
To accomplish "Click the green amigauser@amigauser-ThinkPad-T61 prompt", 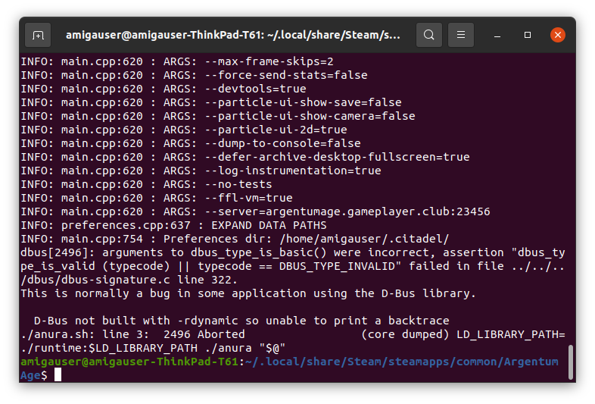I will point(129,362).
